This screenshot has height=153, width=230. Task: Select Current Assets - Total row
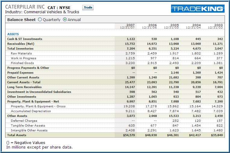(x=24, y=82)
